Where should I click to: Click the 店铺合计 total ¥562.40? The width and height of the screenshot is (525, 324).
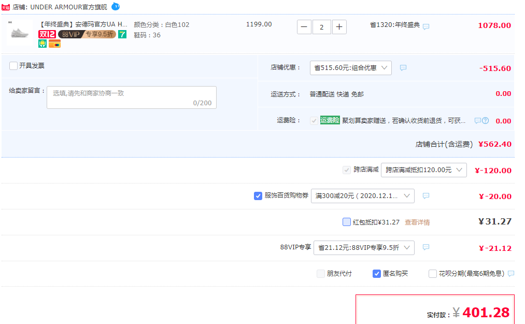[495, 144]
